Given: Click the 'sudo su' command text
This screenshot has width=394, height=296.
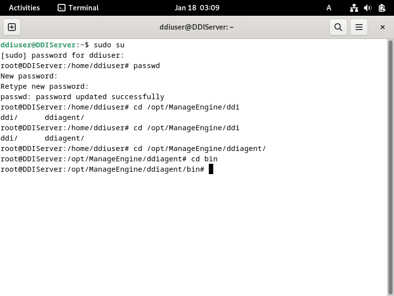Looking at the screenshot, I should coord(108,45).
